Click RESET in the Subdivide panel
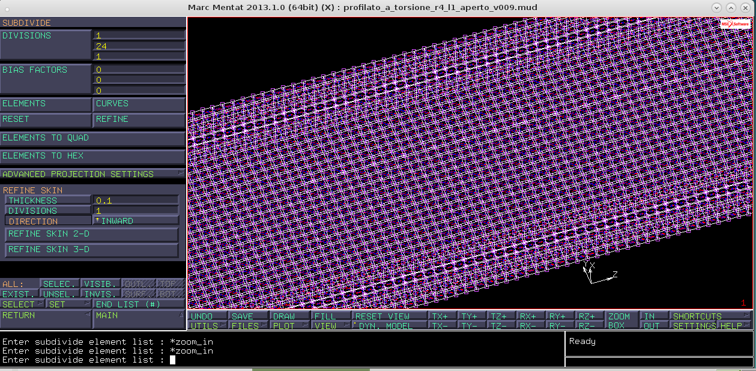Screen dimensions: 756x371 (46, 119)
